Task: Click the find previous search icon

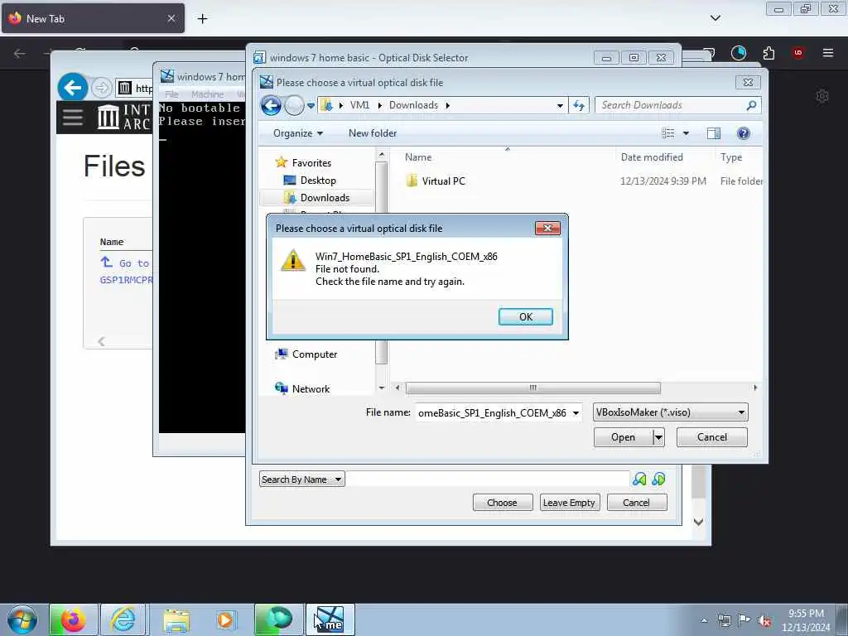Action: click(x=639, y=479)
